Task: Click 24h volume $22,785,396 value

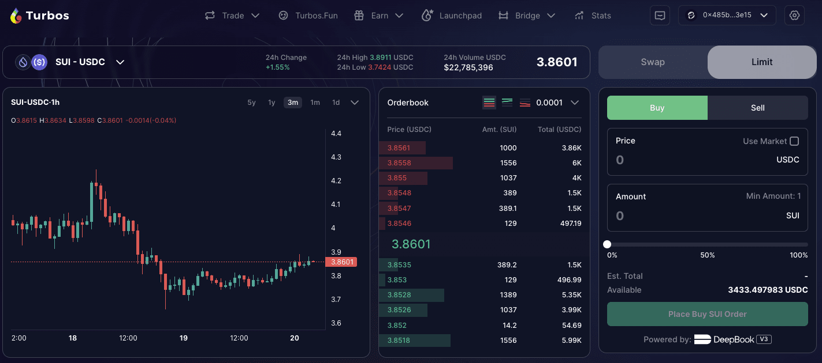Action: coord(468,67)
